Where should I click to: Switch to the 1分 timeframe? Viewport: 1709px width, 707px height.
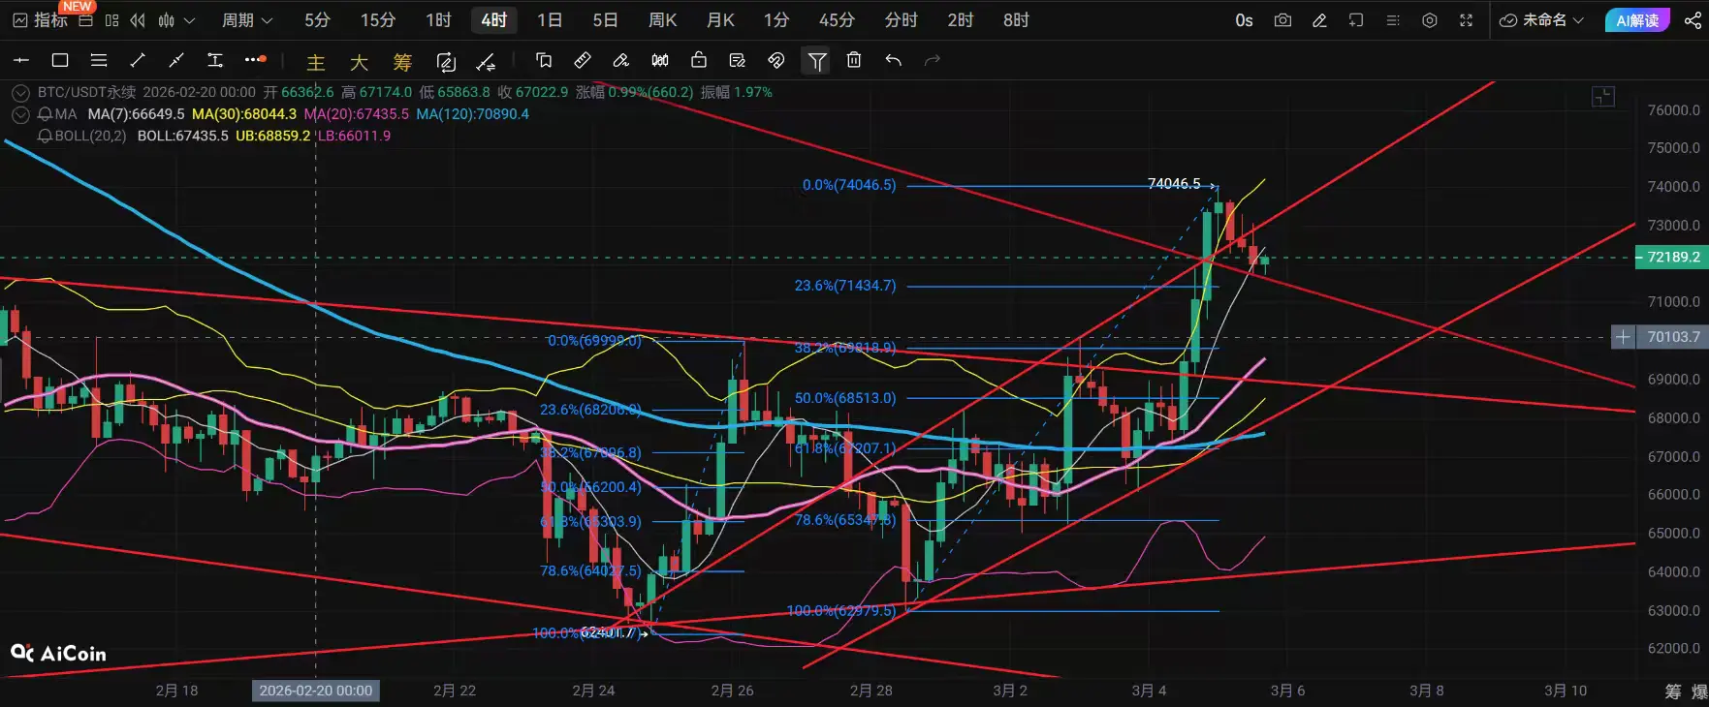tap(776, 20)
